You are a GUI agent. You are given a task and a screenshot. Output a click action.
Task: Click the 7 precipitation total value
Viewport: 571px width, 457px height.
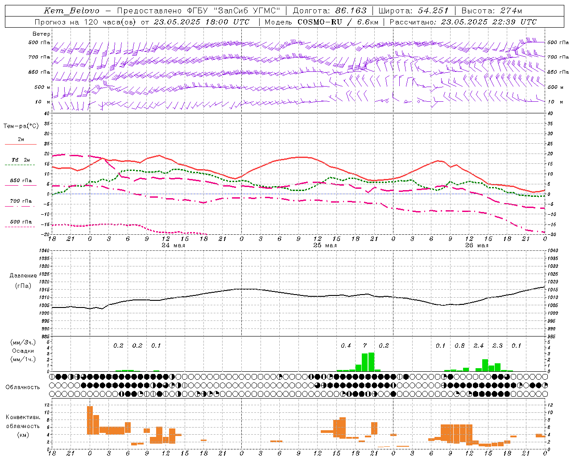coord(365,346)
